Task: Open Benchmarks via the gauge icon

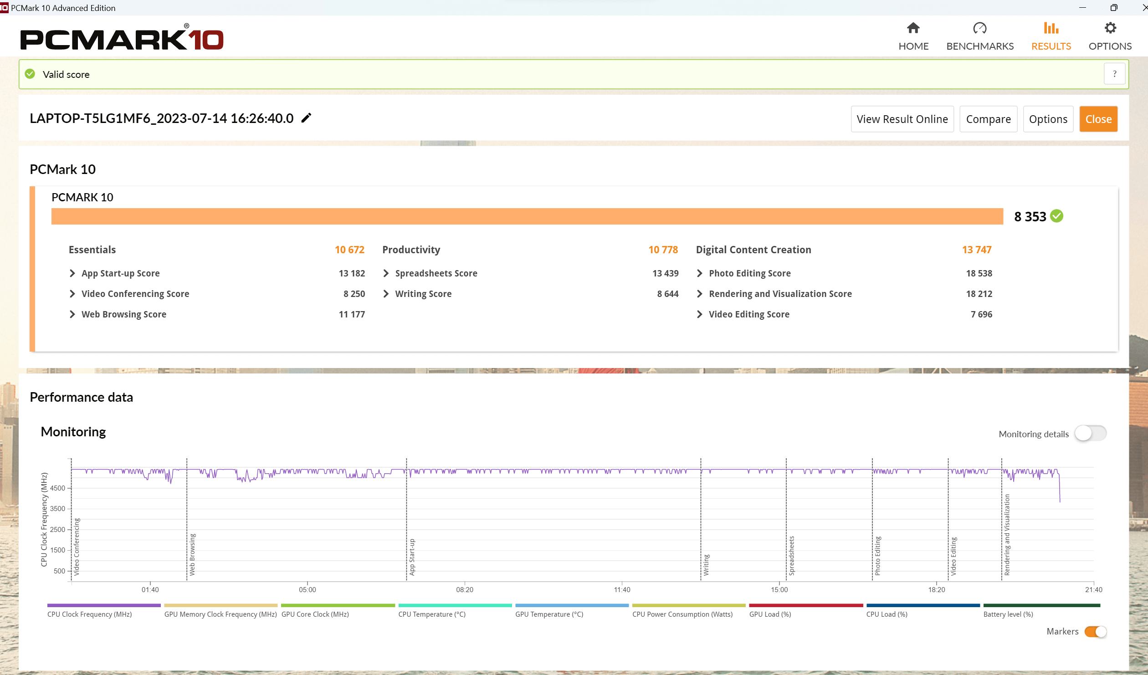Action: [x=979, y=28]
